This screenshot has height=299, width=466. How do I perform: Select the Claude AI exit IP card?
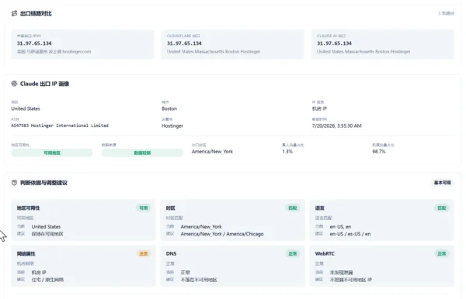coord(383,44)
